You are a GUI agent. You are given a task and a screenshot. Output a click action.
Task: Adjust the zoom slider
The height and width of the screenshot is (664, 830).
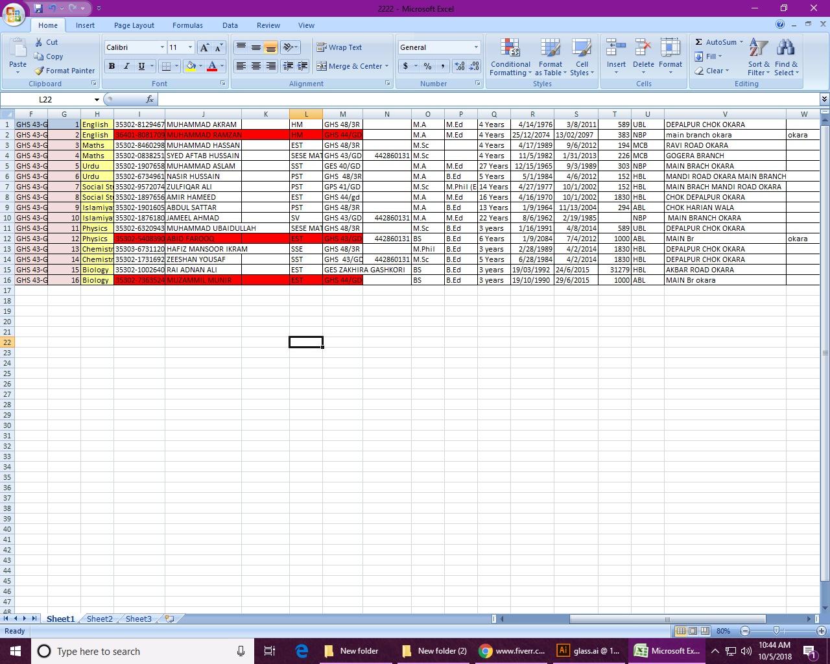tap(776, 630)
